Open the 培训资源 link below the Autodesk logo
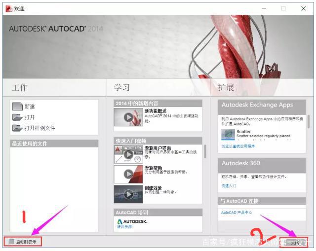This screenshot has width=316, height=251. coord(124,227)
